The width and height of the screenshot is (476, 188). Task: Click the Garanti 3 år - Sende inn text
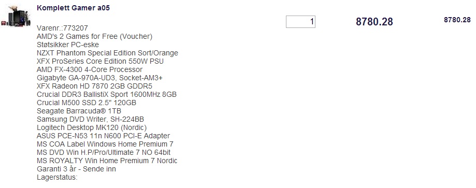[x=76, y=169]
